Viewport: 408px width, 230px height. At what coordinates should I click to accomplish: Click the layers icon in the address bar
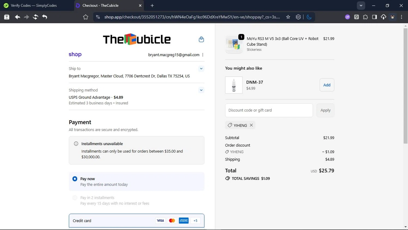pos(298,17)
